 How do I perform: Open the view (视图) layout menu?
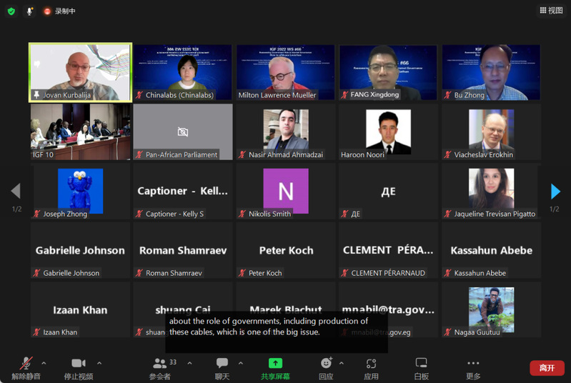tap(552, 11)
